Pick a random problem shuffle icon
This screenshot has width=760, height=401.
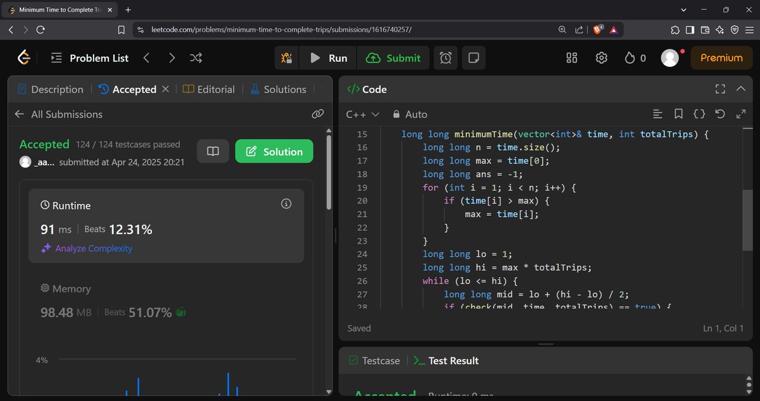click(196, 58)
